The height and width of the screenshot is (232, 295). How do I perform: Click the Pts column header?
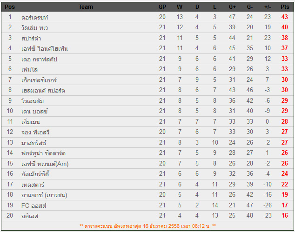click(x=285, y=7)
